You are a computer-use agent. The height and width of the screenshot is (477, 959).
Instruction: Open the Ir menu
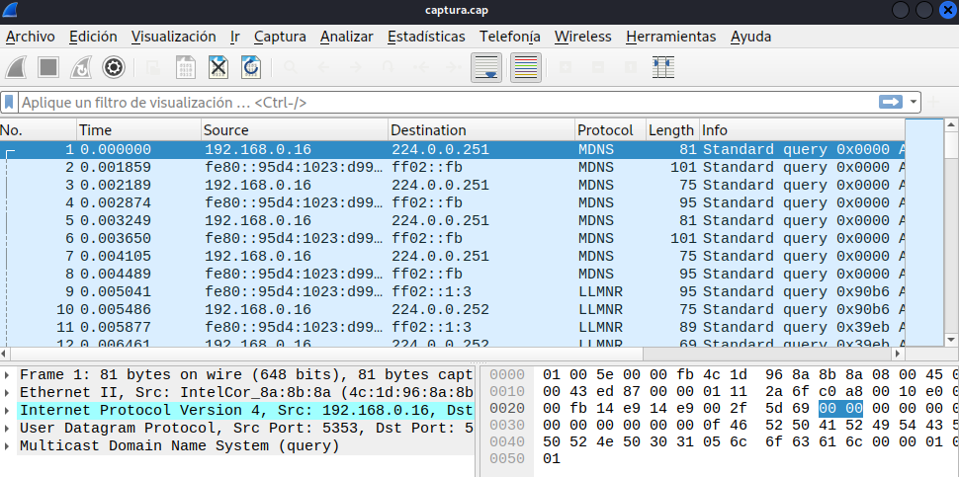point(235,37)
